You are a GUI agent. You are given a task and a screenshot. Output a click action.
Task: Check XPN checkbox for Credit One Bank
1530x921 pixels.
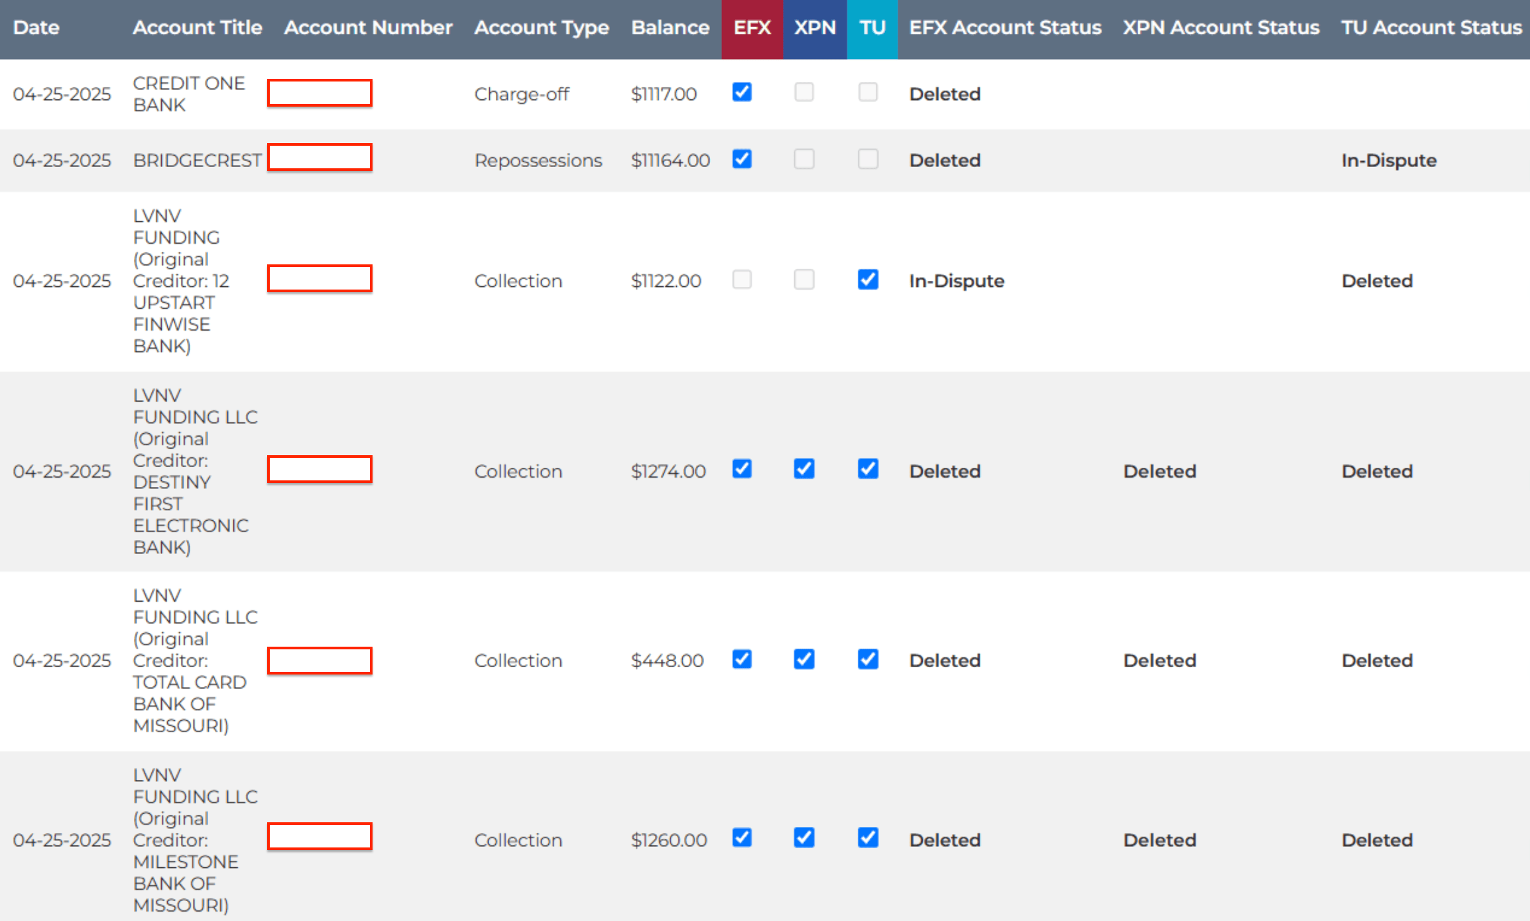pos(804,92)
